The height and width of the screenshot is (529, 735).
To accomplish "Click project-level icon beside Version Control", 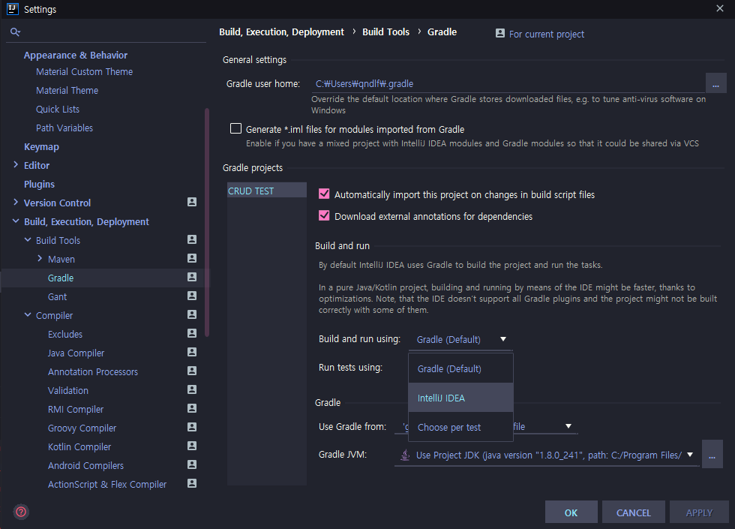I will (x=192, y=202).
